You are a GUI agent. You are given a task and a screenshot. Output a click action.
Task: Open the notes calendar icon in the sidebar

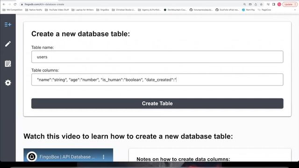coord(8,63)
